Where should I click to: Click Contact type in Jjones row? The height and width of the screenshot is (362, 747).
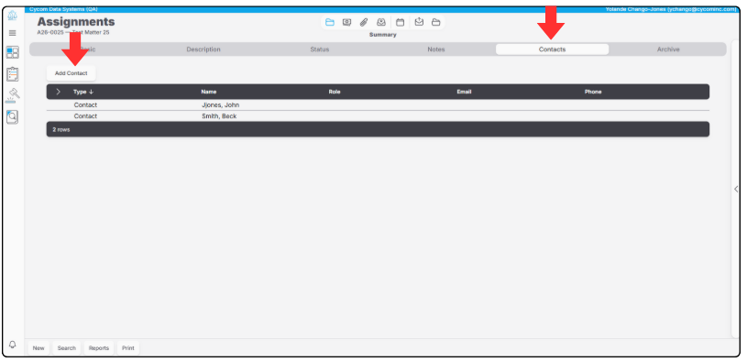coord(85,104)
